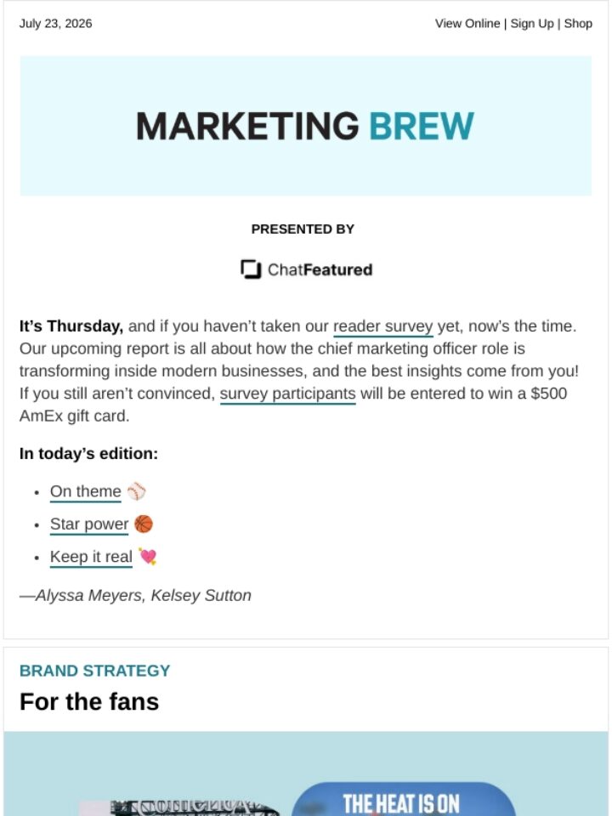612x816 pixels.
Task: Click the Alyssa Meyers, Kelsey Sutton byline
Action: click(x=135, y=595)
